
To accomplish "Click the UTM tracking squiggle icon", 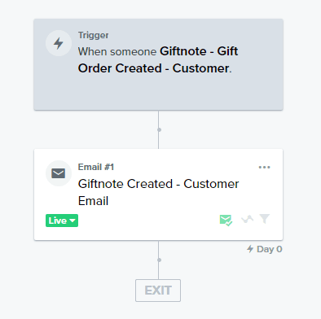I will coord(247,219).
